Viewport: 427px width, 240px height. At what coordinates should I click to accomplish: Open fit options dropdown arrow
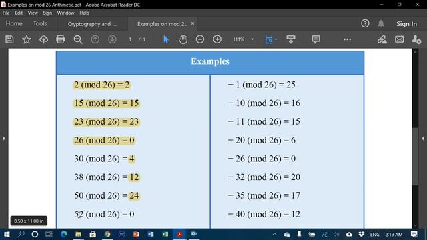[x=276, y=39]
